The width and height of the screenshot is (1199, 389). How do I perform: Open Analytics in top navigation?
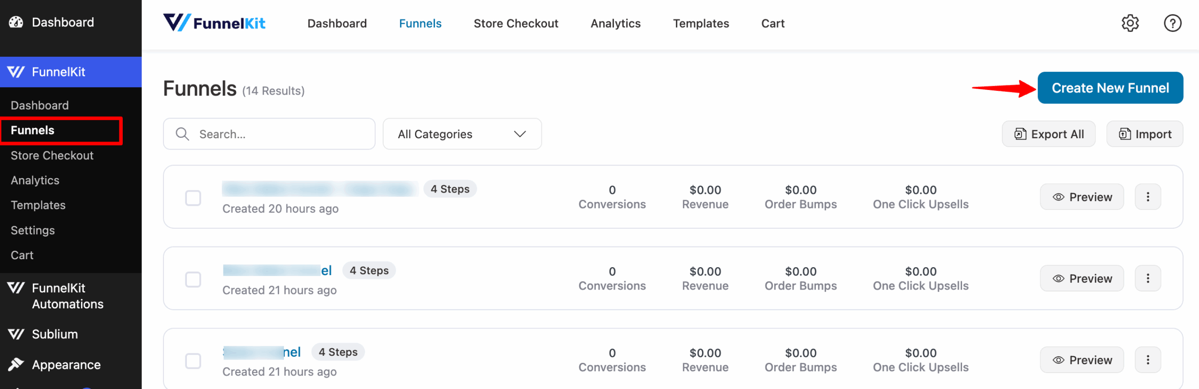coord(615,23)
